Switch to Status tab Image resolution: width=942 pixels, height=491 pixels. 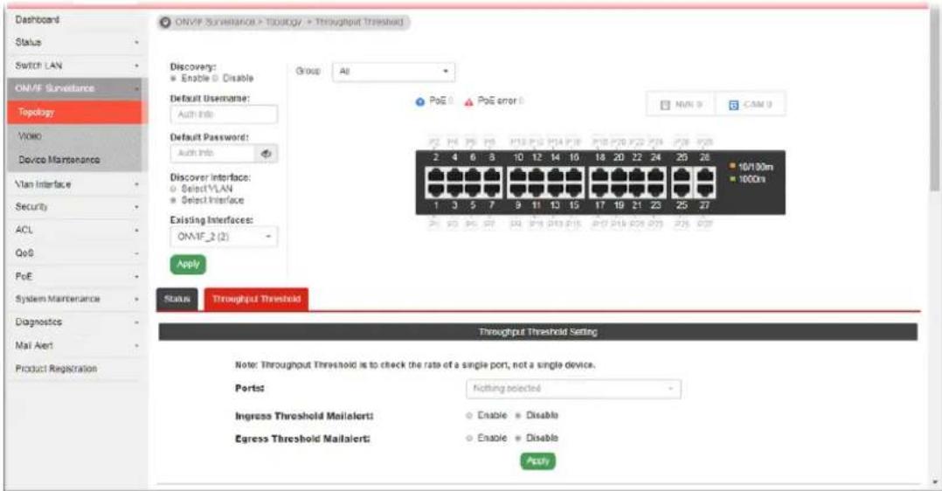[x=177, y=300]
